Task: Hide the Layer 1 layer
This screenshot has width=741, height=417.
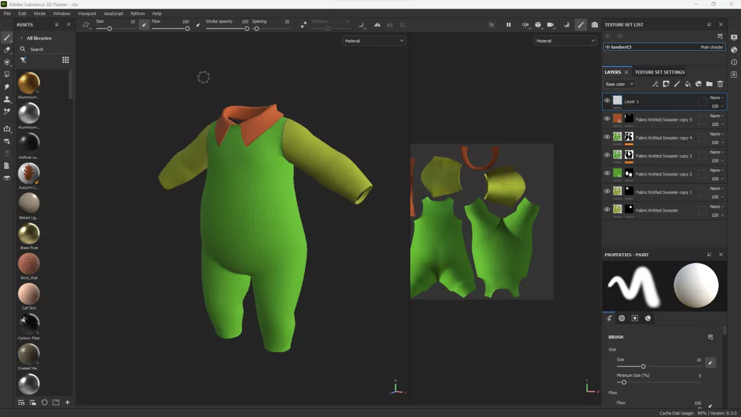Action: pyautogui.click(x=607, y=101)
